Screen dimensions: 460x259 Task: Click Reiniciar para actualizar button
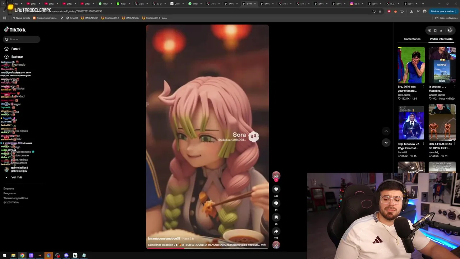tap(444, 11)
